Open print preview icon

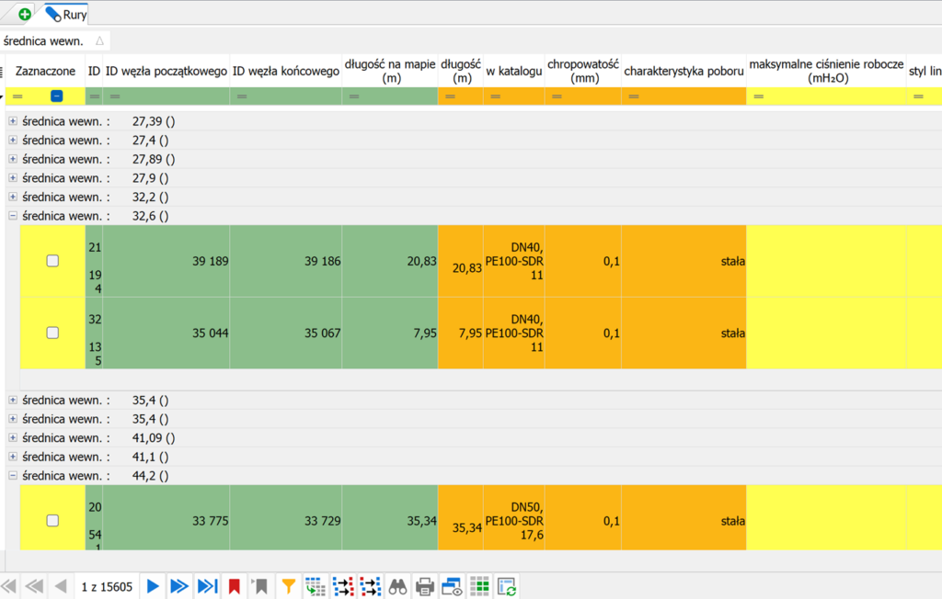click(451, 586)
